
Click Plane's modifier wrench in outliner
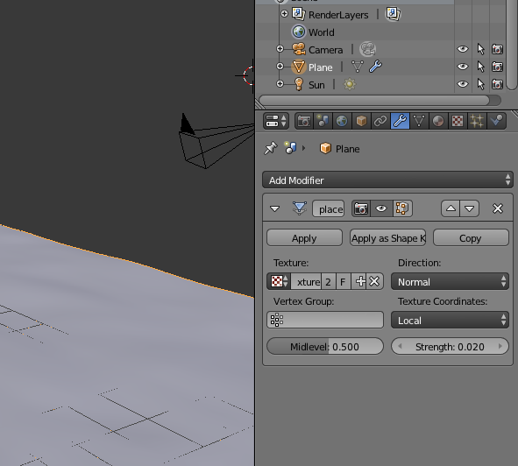click(376, 67)
